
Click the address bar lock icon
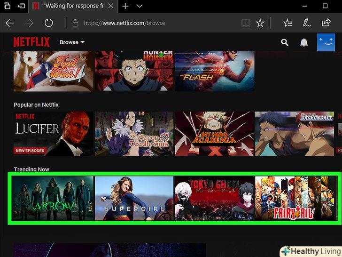tap(76, 23)
